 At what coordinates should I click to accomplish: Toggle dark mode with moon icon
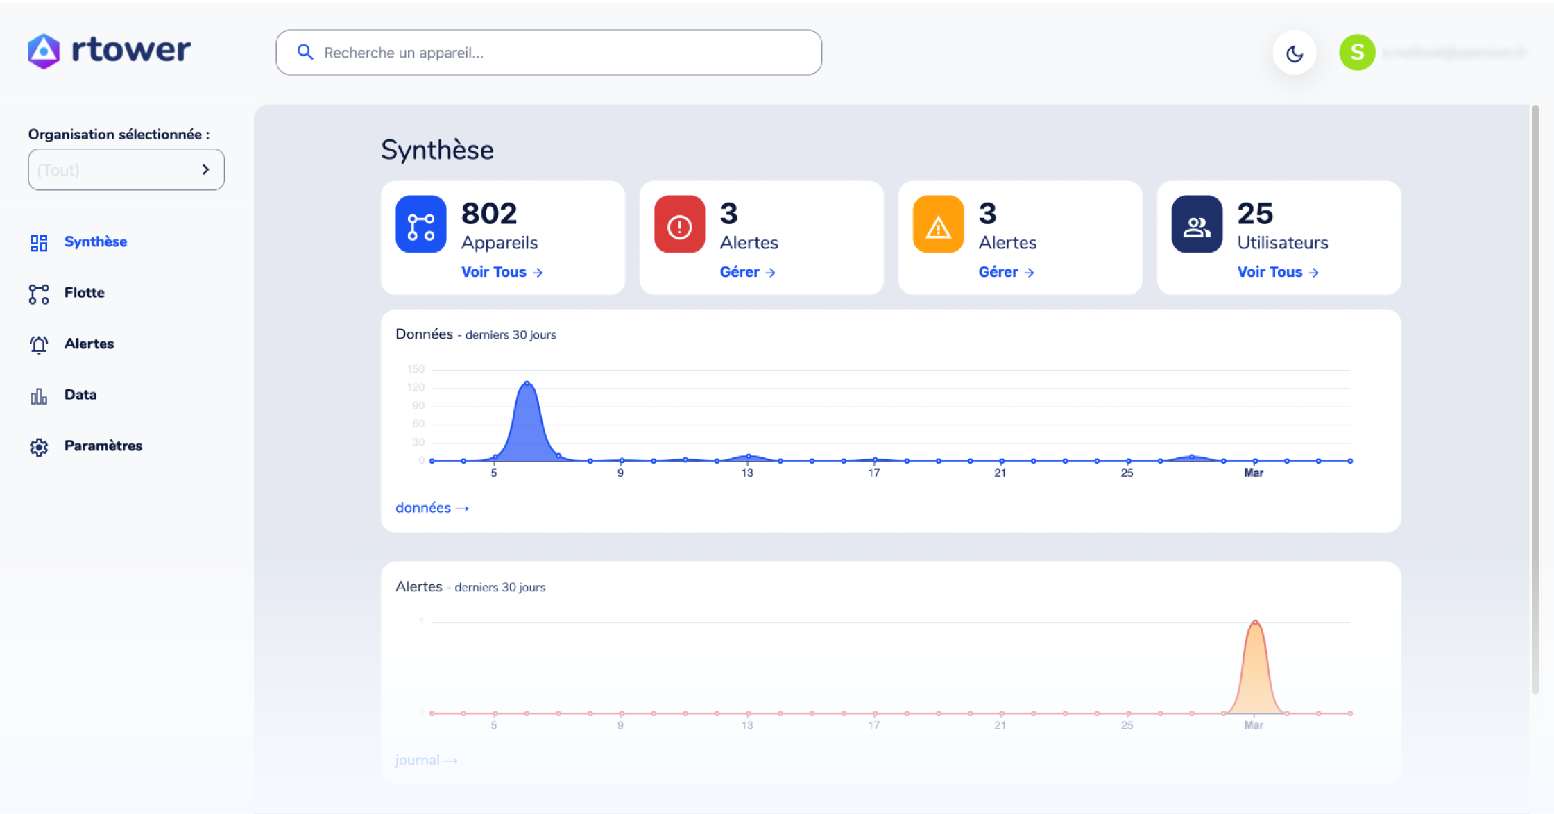(x=1295, y=53)
